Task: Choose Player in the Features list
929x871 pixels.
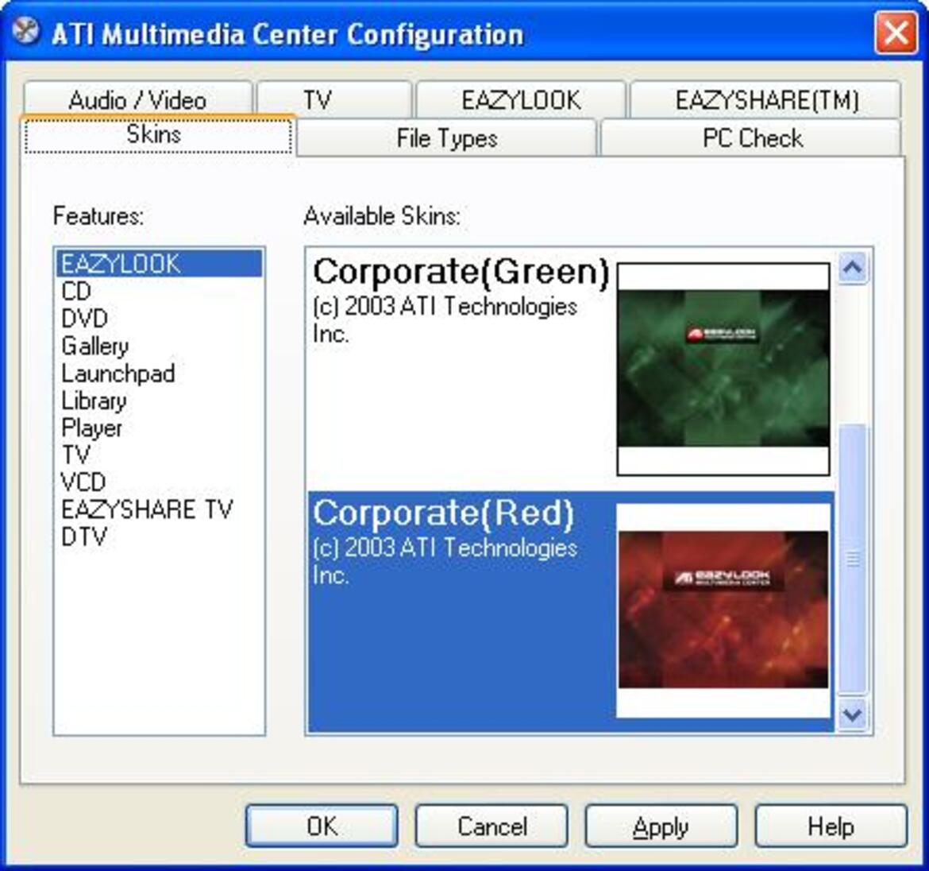Action: coord(159,428)
